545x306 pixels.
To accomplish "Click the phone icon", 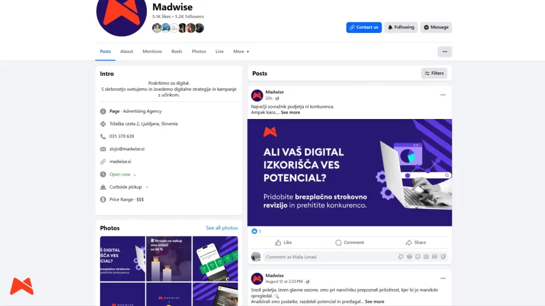I will tap(103, 137).
